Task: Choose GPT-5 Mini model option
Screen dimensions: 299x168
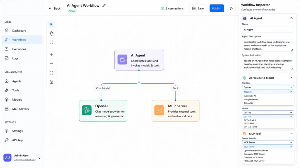Action: (x=268, y=123)
